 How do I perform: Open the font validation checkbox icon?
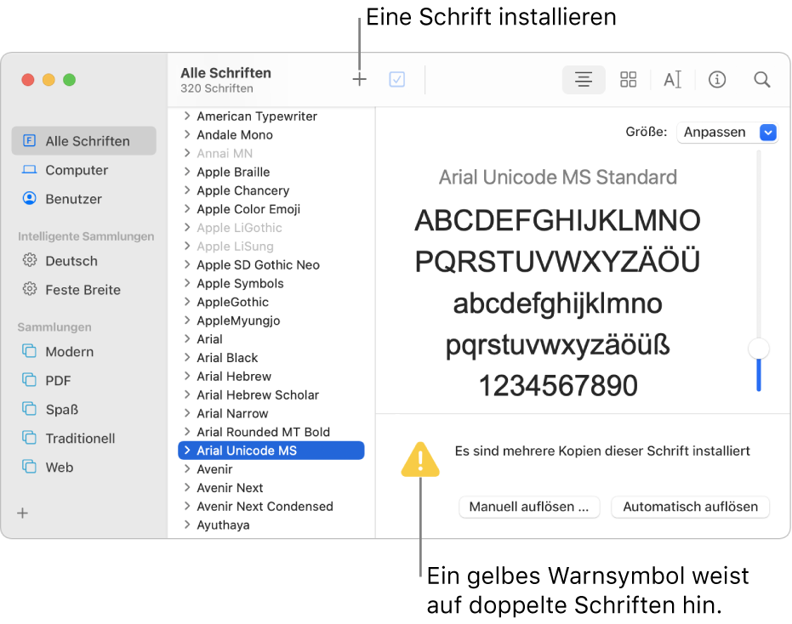pyautogui.click(x=396, y=78)
